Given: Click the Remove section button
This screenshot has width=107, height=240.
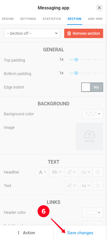Looking at the screenshot, I should coord(84,33).
